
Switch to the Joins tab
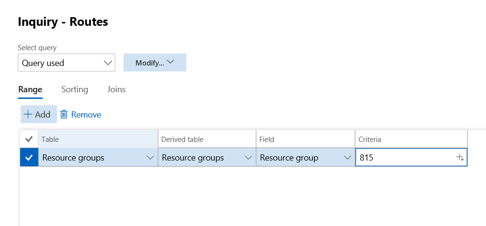tap(116, 89)
